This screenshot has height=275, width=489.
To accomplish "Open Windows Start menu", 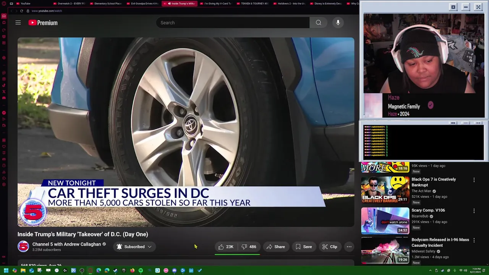I will point(6,270).
